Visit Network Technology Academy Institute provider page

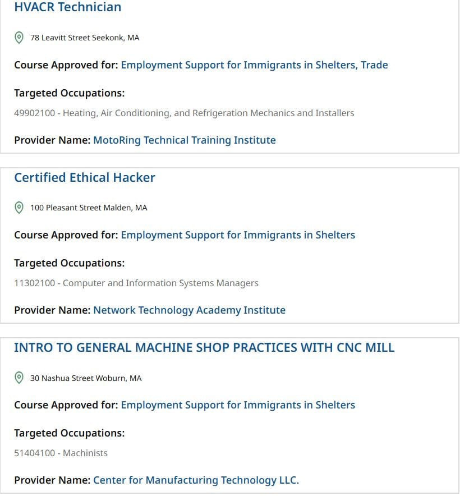(189, 310)
